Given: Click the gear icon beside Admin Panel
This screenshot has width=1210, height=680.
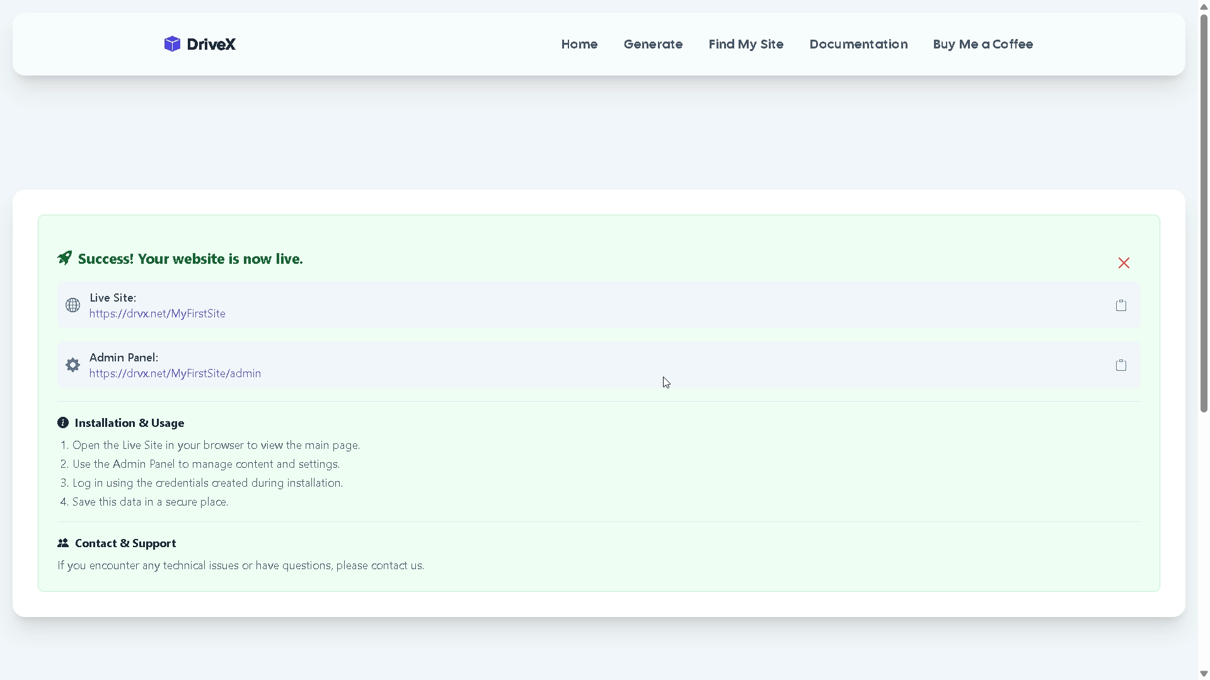Looking at the screenshot, I should click(x=73, y=365).
